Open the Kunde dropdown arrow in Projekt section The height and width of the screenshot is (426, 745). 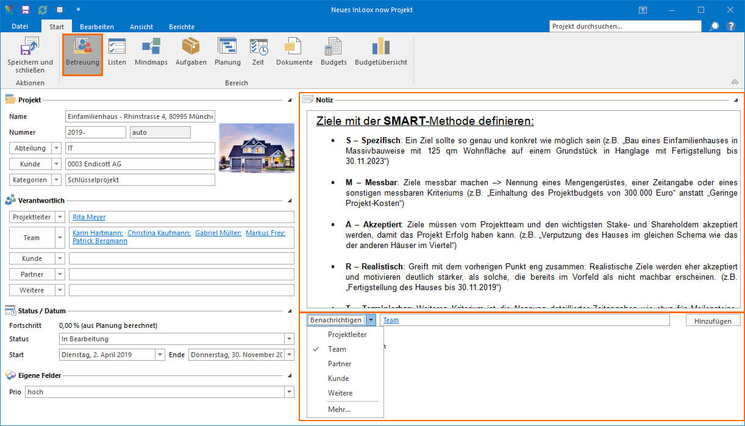pos(56,164)
